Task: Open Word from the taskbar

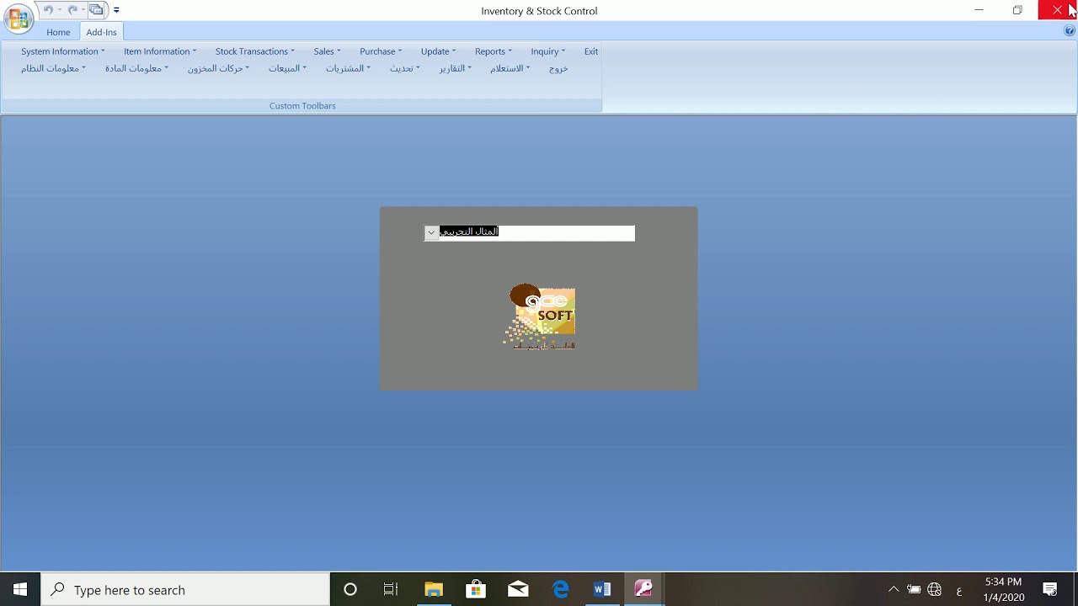Action: click(602, 589)
